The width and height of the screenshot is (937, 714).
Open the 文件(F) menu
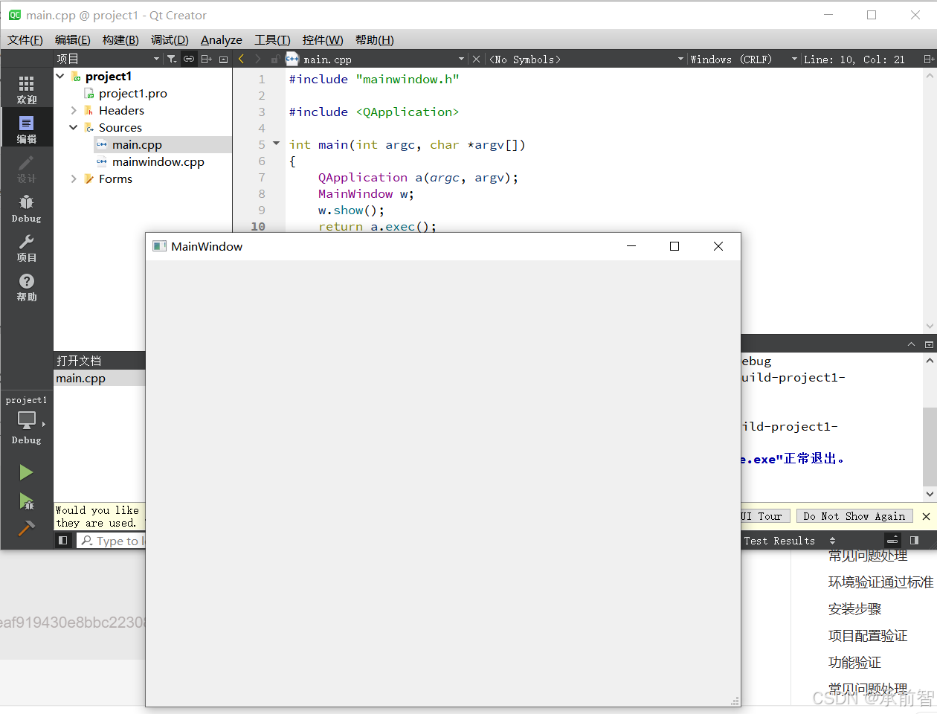(x=25, y=39)
